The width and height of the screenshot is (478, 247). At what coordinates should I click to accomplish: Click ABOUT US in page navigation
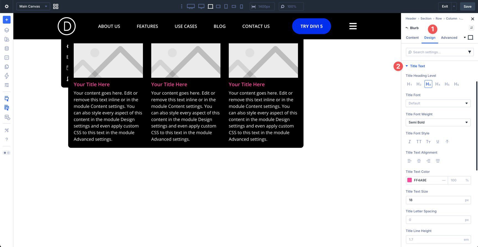pos(109,26)
